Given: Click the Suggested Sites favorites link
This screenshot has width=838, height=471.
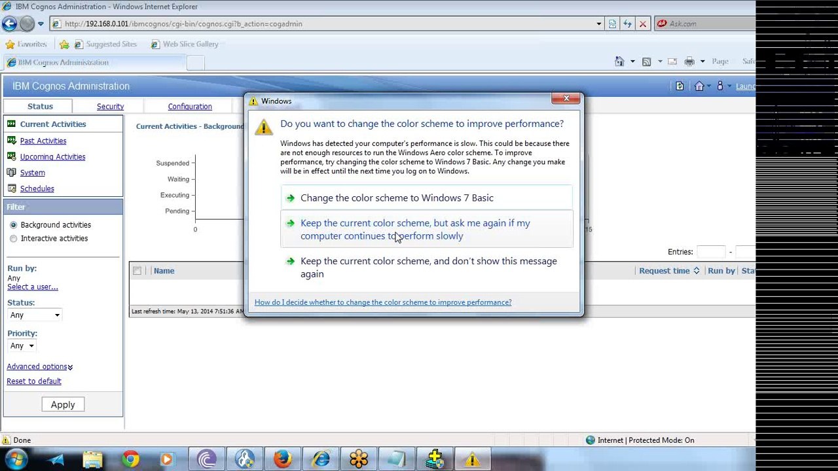Looking at the screenshot, I should tap(106, 44).
